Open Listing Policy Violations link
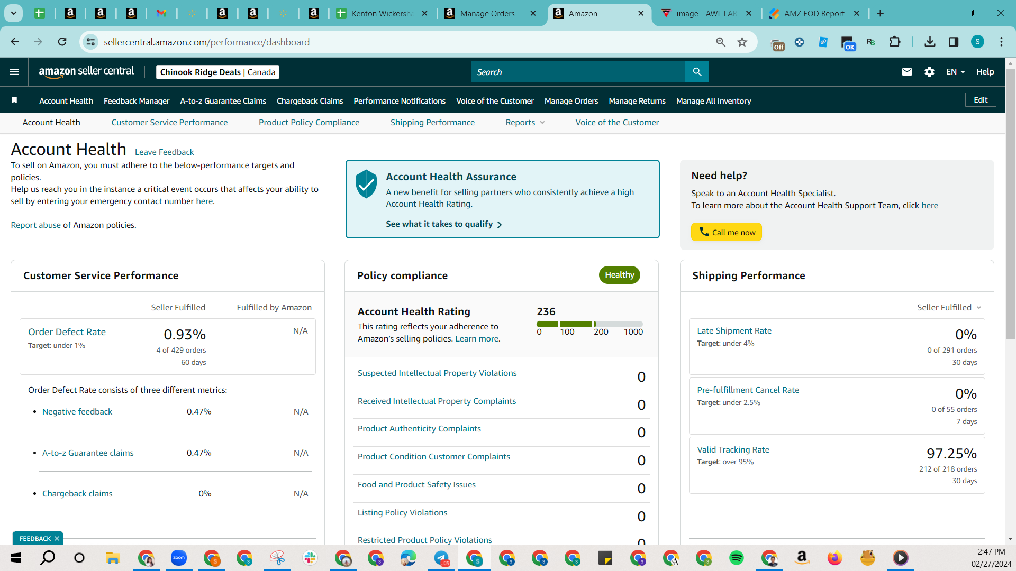Image resolution: width=1016 pixels, height=571 pixels. click(402, 513)
